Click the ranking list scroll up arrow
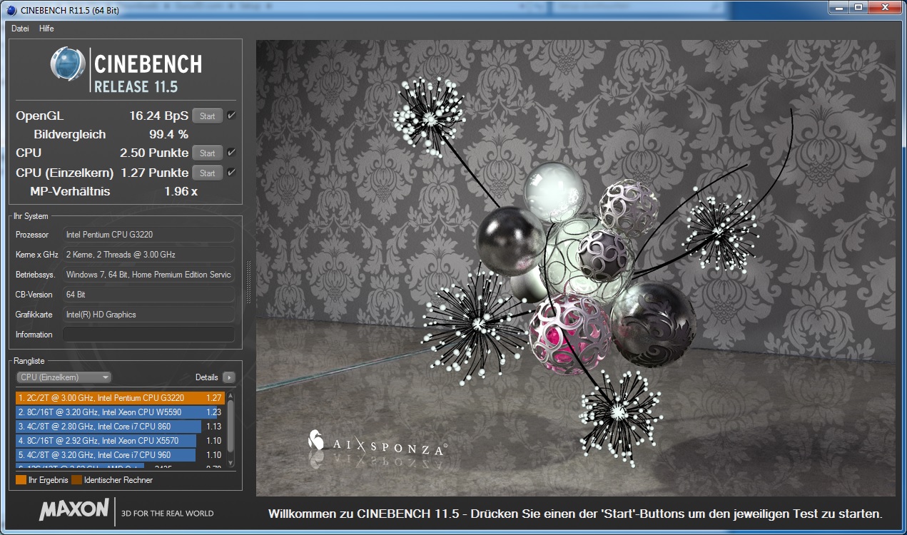 click(230, 395)
